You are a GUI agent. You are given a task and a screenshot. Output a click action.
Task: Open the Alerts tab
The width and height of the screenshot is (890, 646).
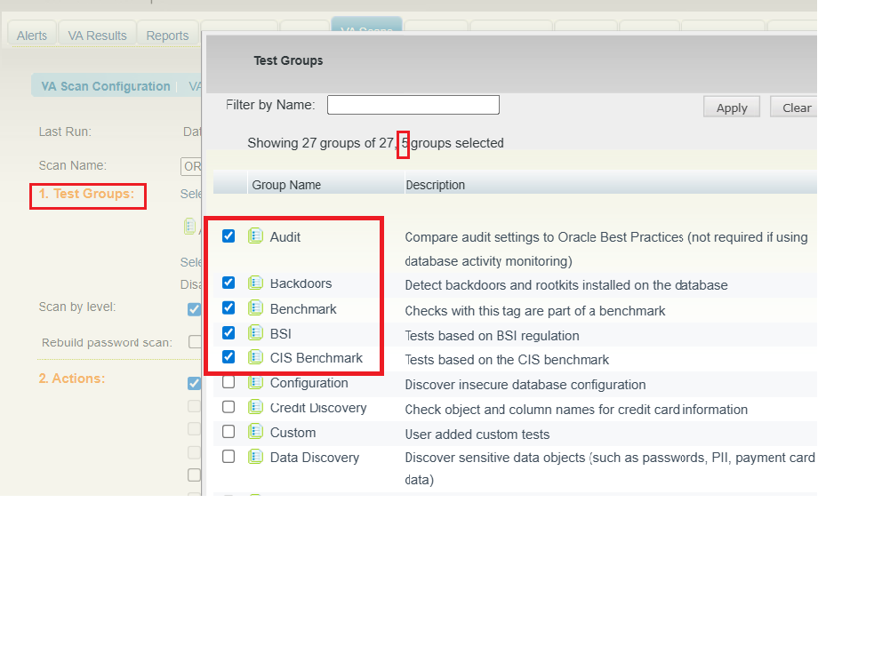tap(32, 36)
